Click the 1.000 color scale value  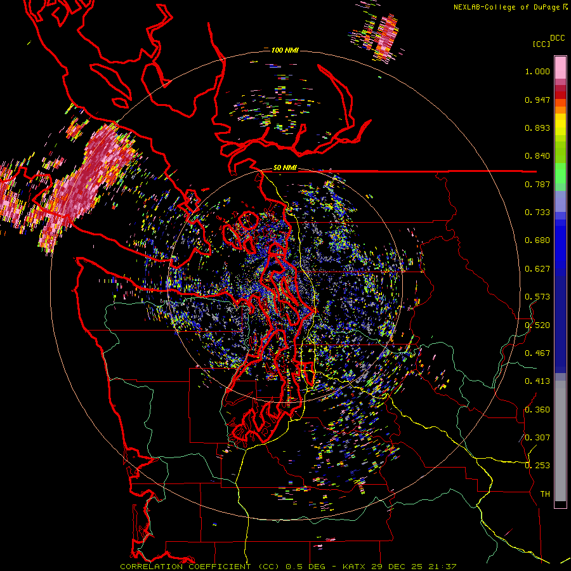537,71
